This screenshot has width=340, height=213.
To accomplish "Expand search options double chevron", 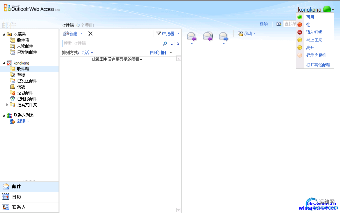I will [x=178, y=44].
